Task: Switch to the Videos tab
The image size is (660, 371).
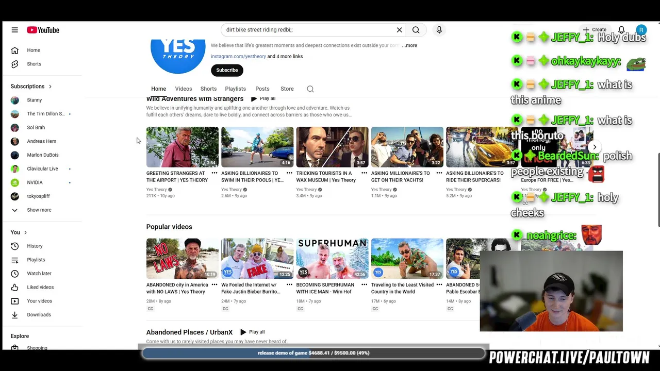Action: point(183,89)
